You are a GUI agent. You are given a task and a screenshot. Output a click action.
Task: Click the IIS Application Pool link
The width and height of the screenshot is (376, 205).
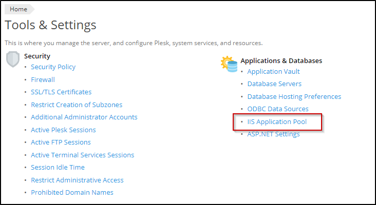coord(277,122)
